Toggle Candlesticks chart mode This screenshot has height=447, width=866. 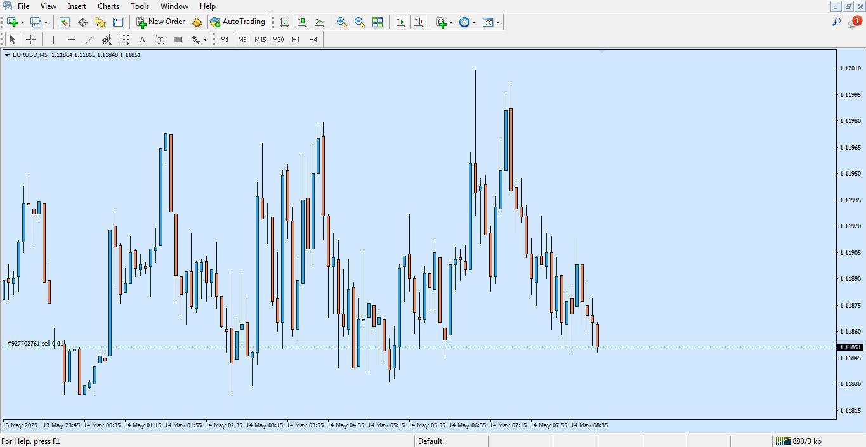click(x=302, y=22)
